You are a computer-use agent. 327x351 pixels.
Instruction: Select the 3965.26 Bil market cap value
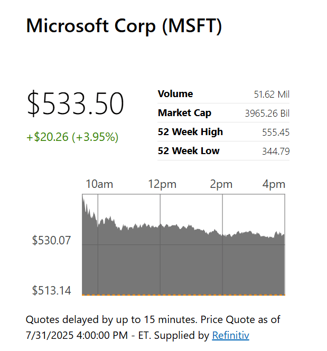tap(267, 113)
